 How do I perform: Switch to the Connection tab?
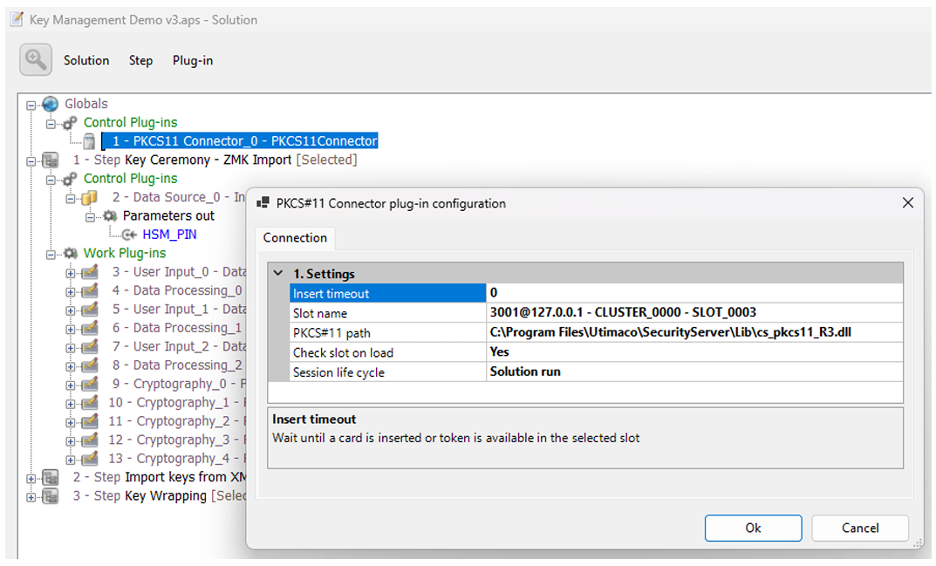pyautogui.click(x=295, y=237)
